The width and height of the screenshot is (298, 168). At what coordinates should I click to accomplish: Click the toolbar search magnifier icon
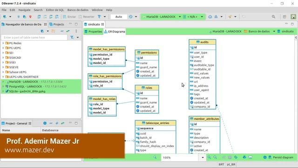click(x=273, y=17)
